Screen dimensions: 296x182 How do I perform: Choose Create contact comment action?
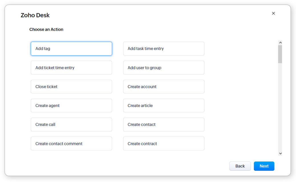tap(71, 144)
